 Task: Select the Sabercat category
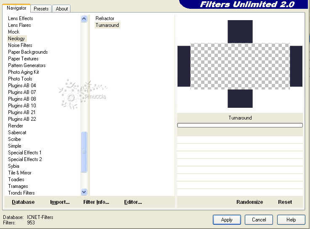click(17, 132)
